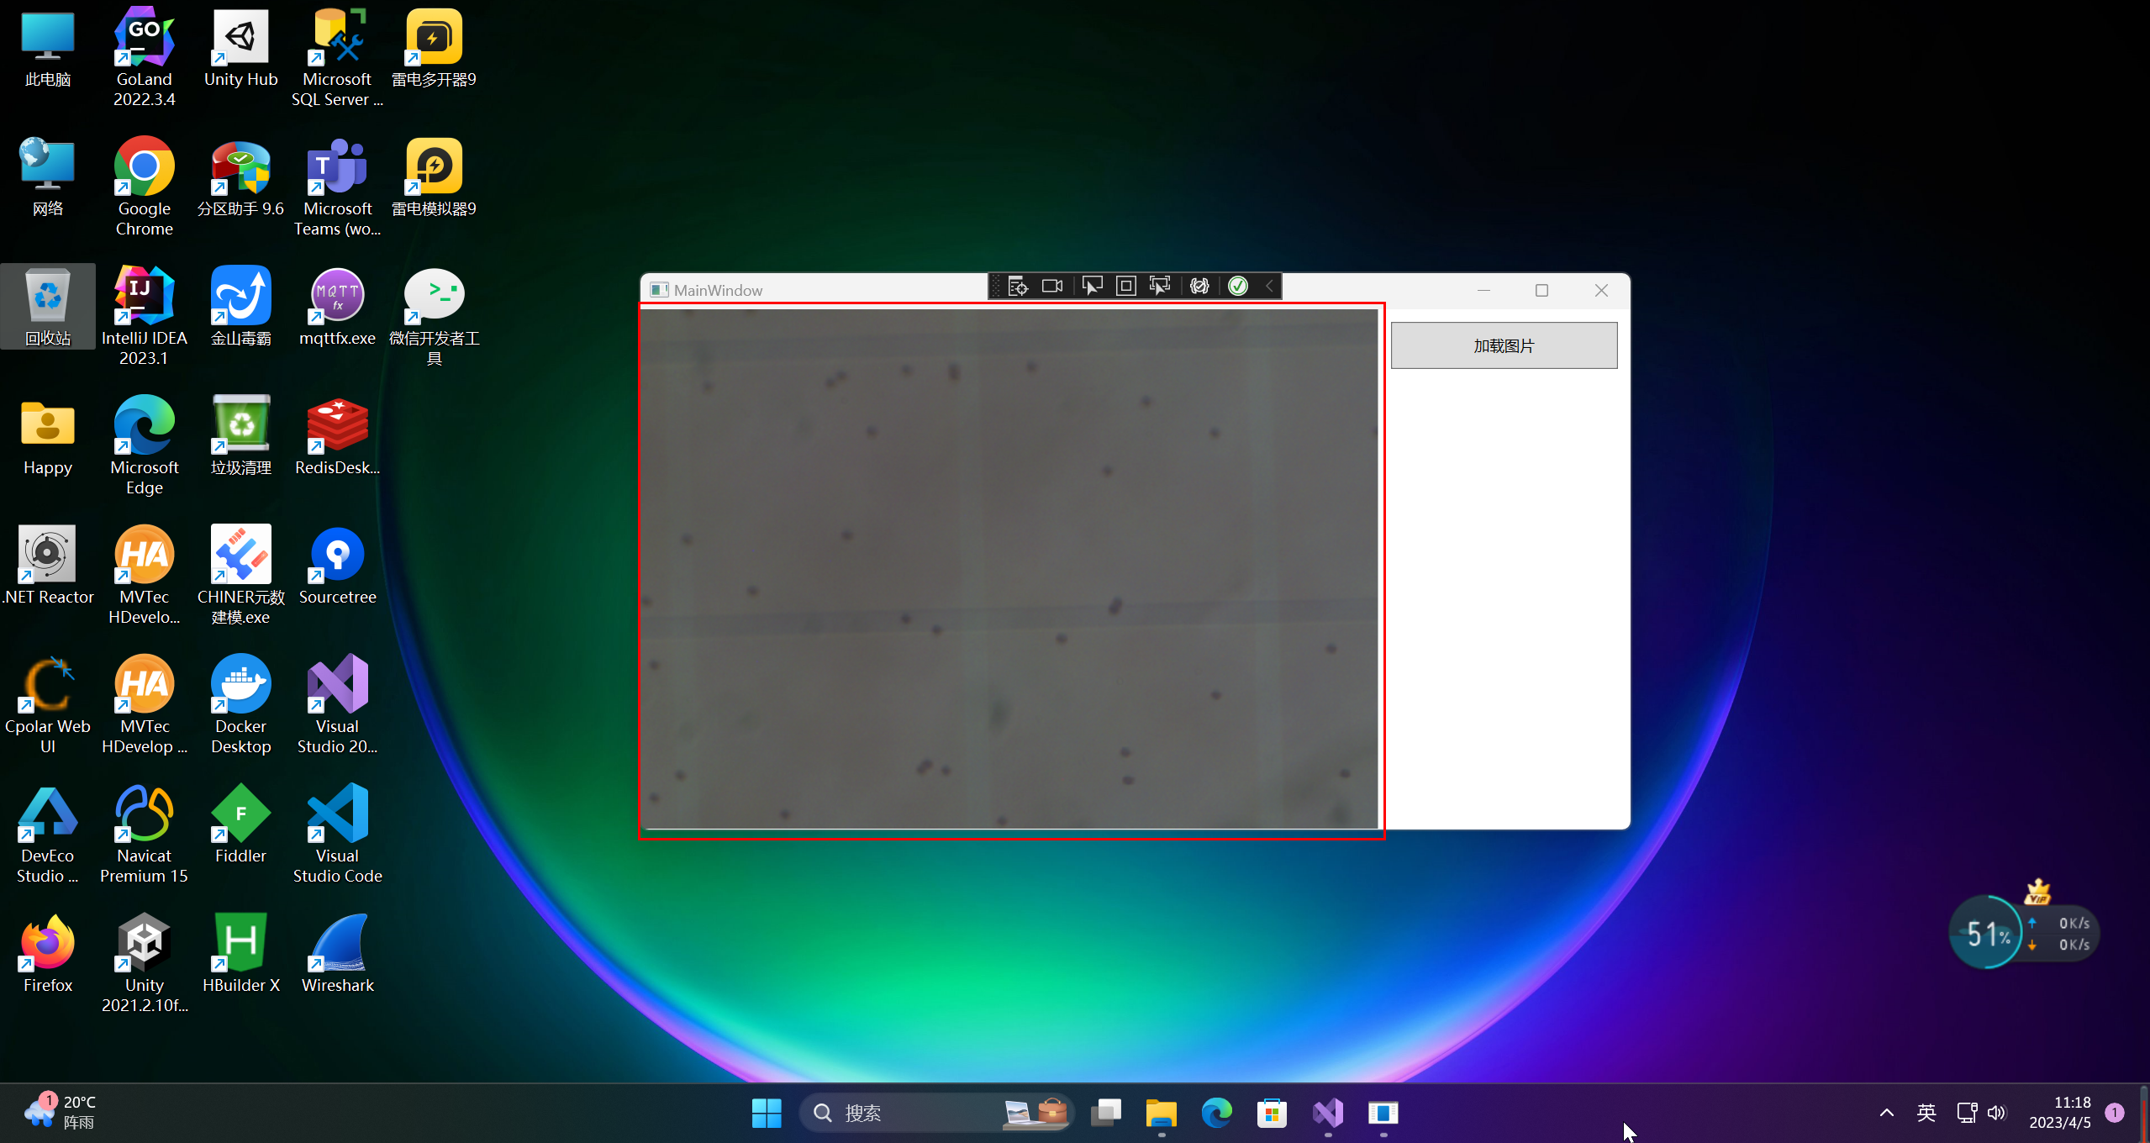The image size is (2150, 1143).
Task: Click the green checkmark status icon
Action: click(1238, 287)
